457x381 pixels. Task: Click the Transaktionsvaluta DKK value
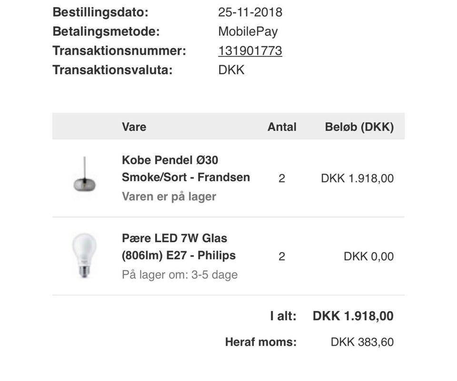pyautogui.click(x=231, y=70)
